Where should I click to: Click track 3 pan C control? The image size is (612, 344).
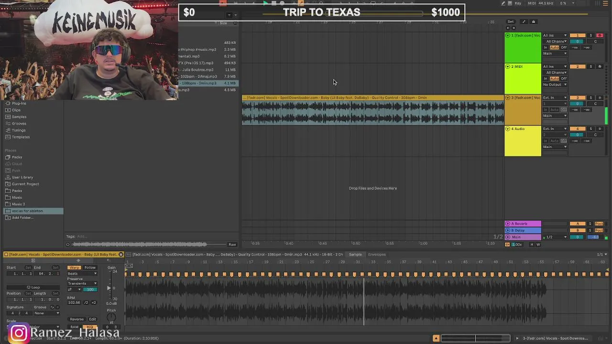[595, 104]
